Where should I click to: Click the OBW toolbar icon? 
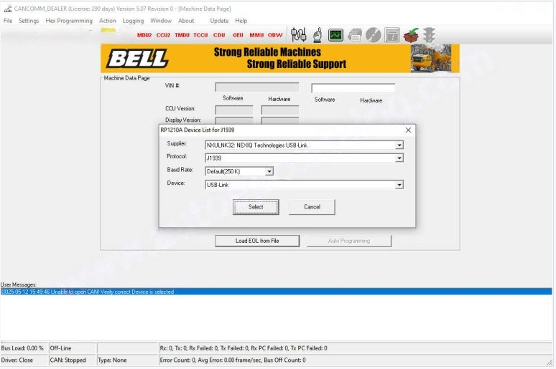coord(275,35)
